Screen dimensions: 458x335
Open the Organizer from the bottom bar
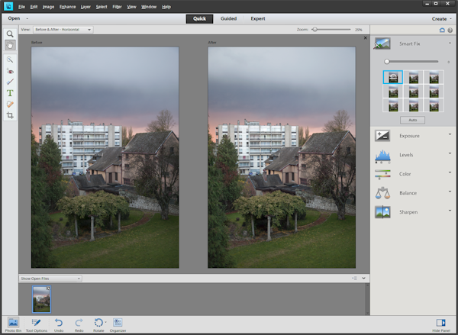(x=118, y=324)
